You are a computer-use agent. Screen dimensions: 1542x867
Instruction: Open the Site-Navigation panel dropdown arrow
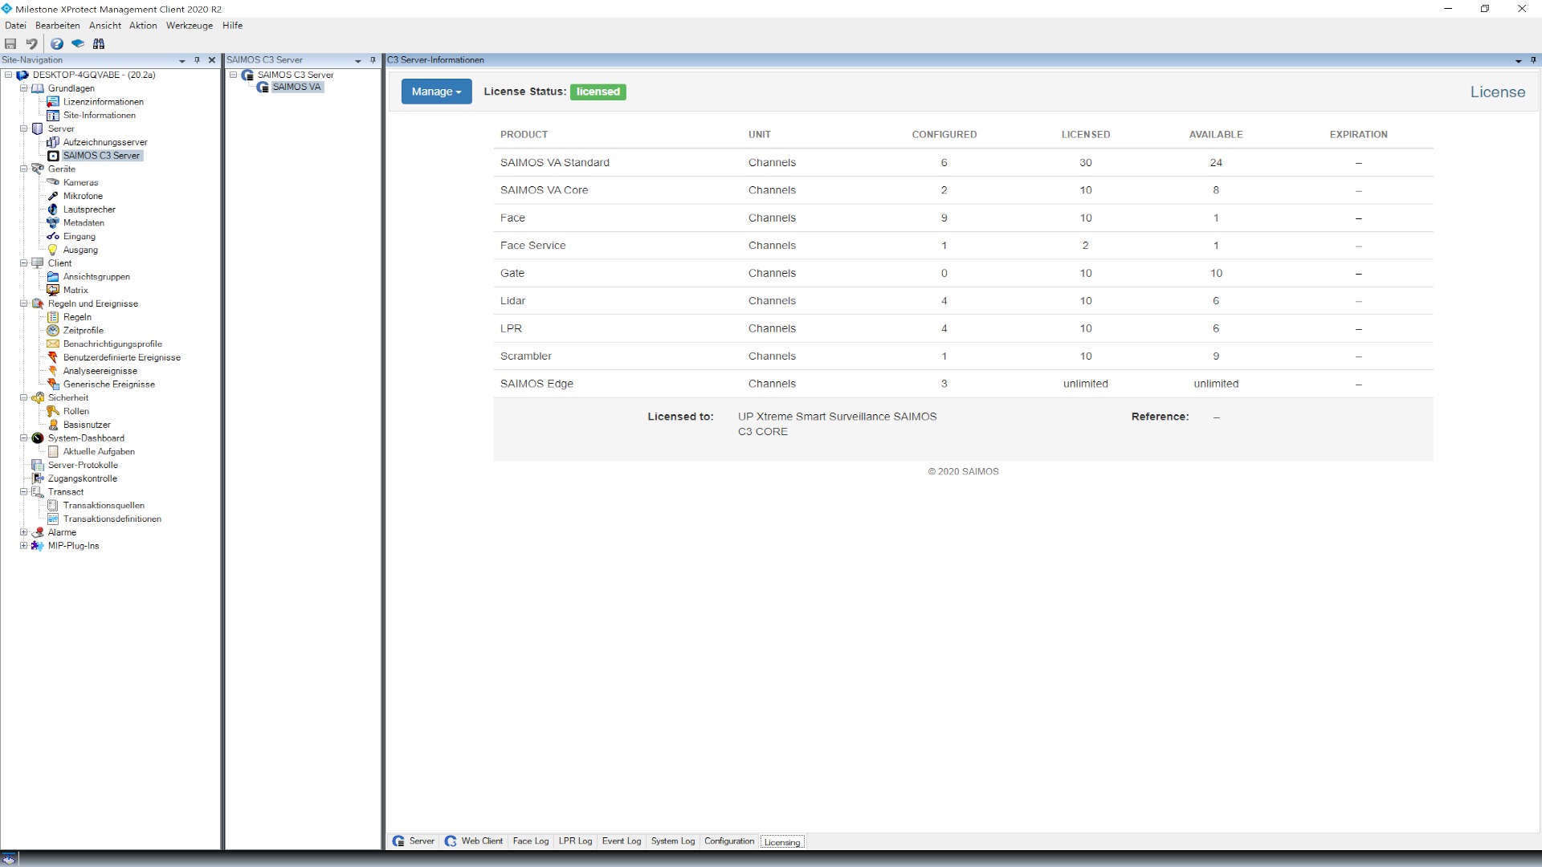click(182, 60)
